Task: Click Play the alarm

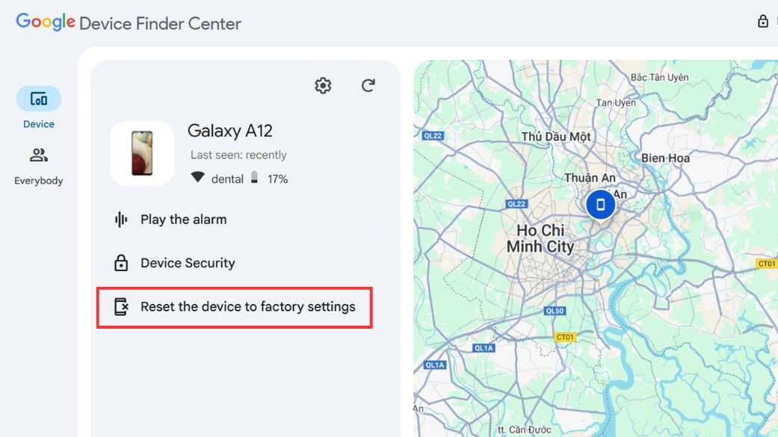Action: (183, 220)
